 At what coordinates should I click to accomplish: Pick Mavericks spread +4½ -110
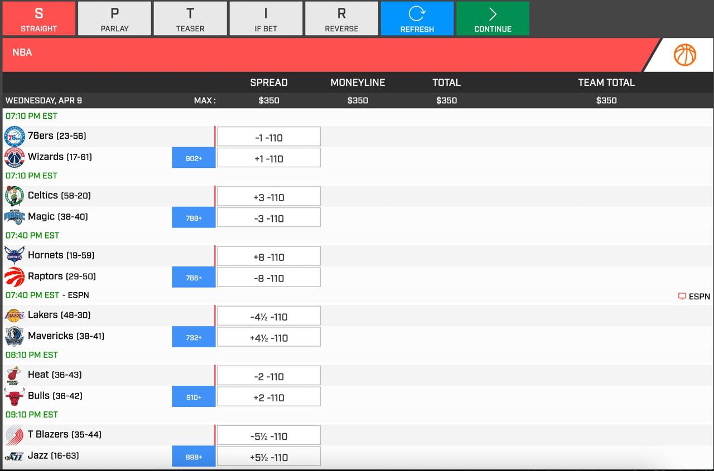pos(269,337)
